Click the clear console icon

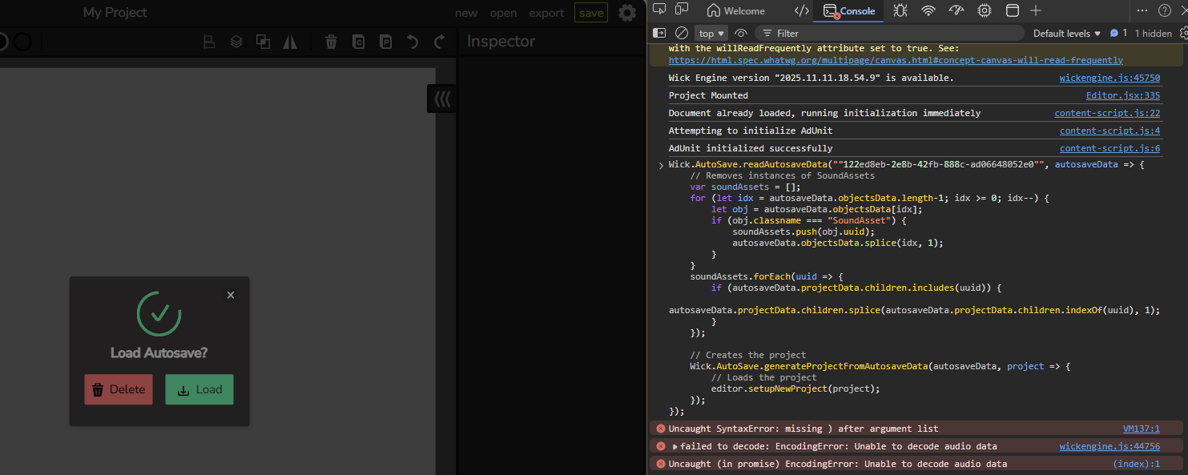point(682,33)
